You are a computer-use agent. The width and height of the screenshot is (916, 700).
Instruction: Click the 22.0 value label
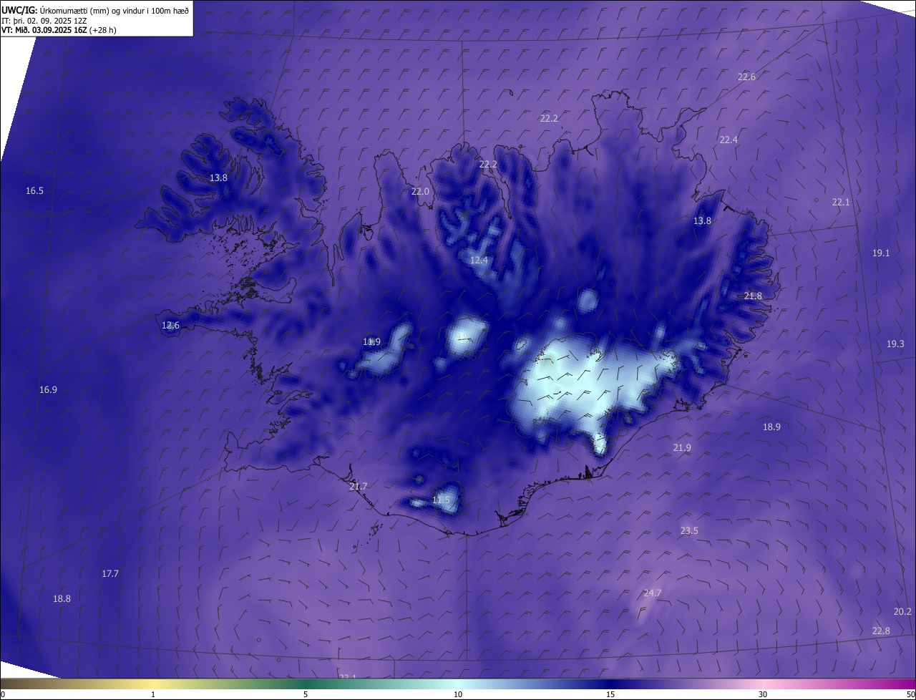(x=420, y=191)
